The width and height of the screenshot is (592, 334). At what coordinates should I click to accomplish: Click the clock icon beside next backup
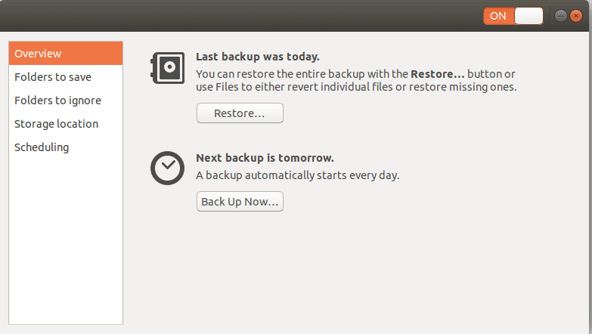coord(166,168)
